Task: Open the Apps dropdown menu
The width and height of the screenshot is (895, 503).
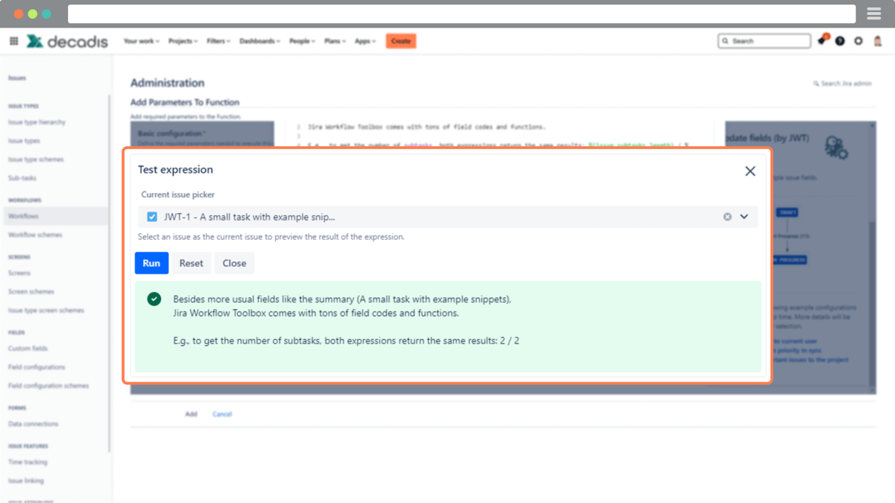Action: pos(365,41)
